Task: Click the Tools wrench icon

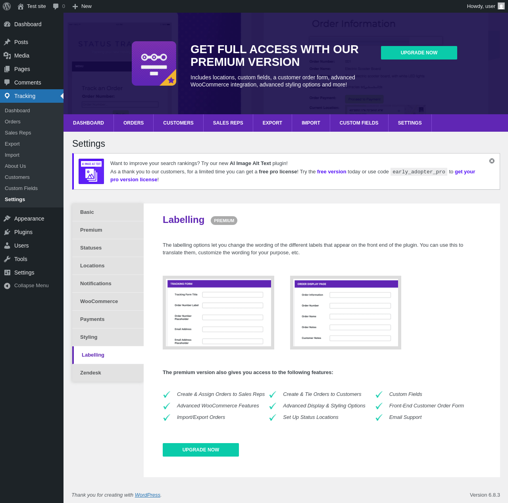Action: click(7, 259)
